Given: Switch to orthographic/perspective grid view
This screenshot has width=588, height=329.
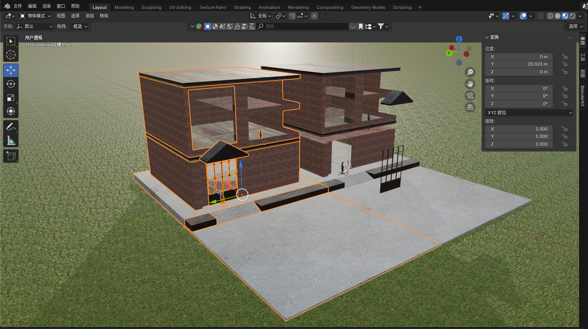Looking at the screenshot, I should 470,107.
